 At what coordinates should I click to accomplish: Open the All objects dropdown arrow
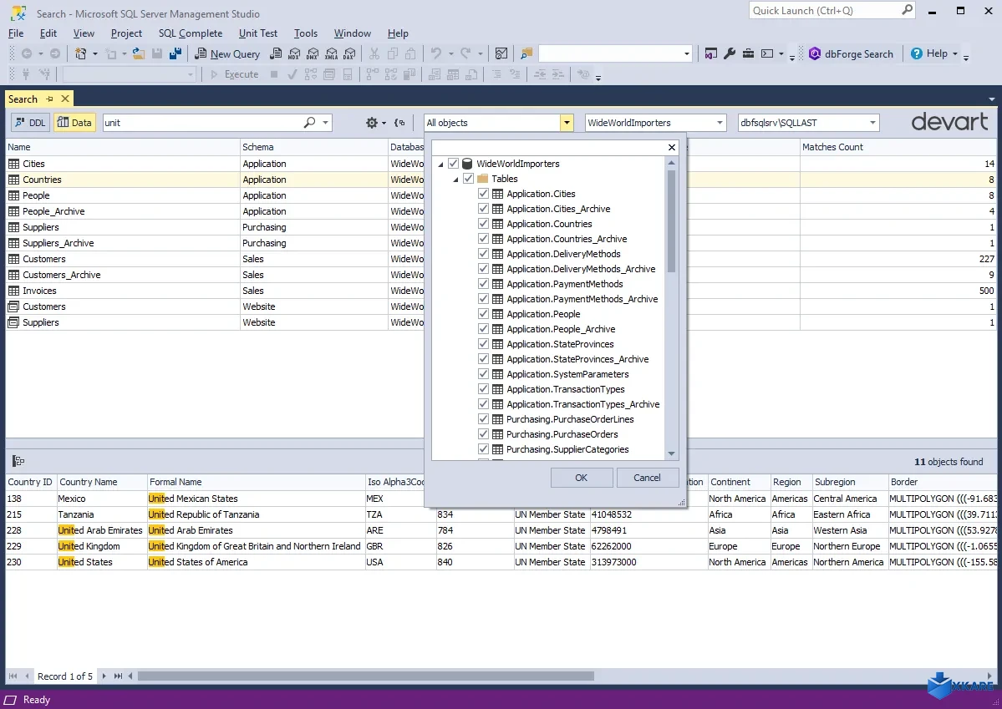pyautogui.click(x=567, y=123)
